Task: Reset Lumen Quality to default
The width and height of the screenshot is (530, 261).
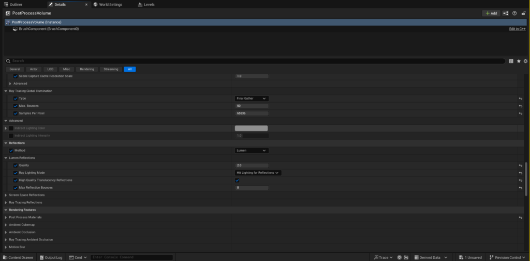Action: point(521,166)
